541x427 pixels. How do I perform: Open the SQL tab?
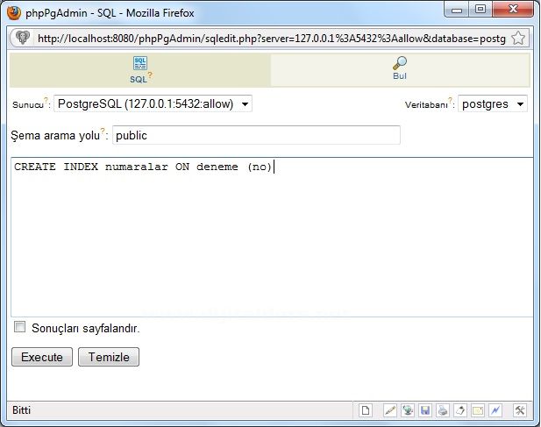[140, 70]
